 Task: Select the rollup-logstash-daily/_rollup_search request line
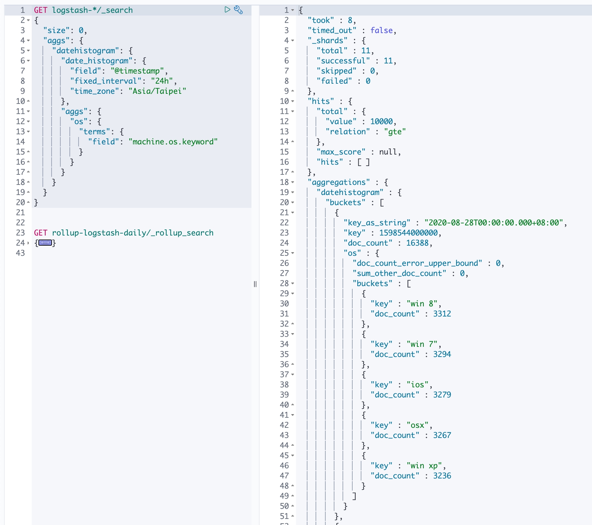(x=132, y=233)
